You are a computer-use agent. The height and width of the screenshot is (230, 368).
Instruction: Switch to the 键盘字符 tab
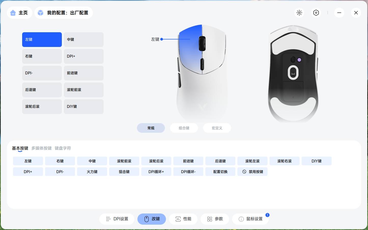point(63,148)
